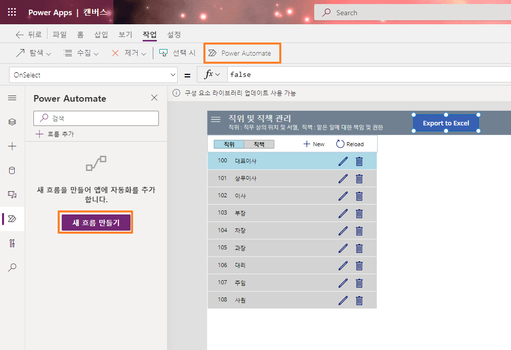This screenshot has height=350, width=511.
Task: Edit row 100 대표이사 with pencil
Action: [343, 161]
